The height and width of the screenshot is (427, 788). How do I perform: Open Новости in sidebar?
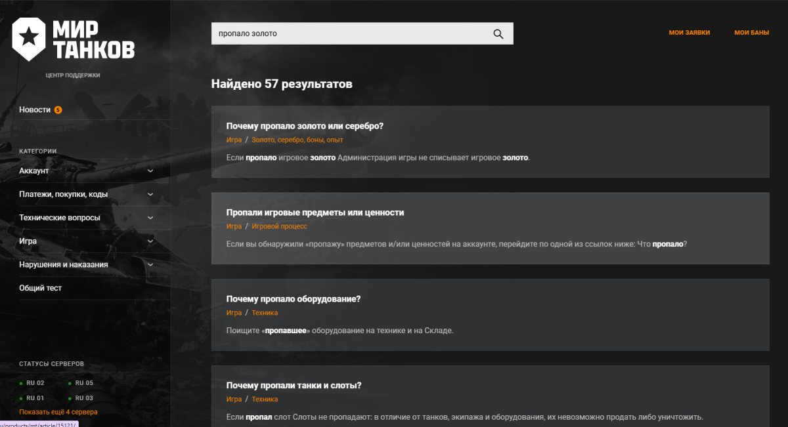pos(35,110)
